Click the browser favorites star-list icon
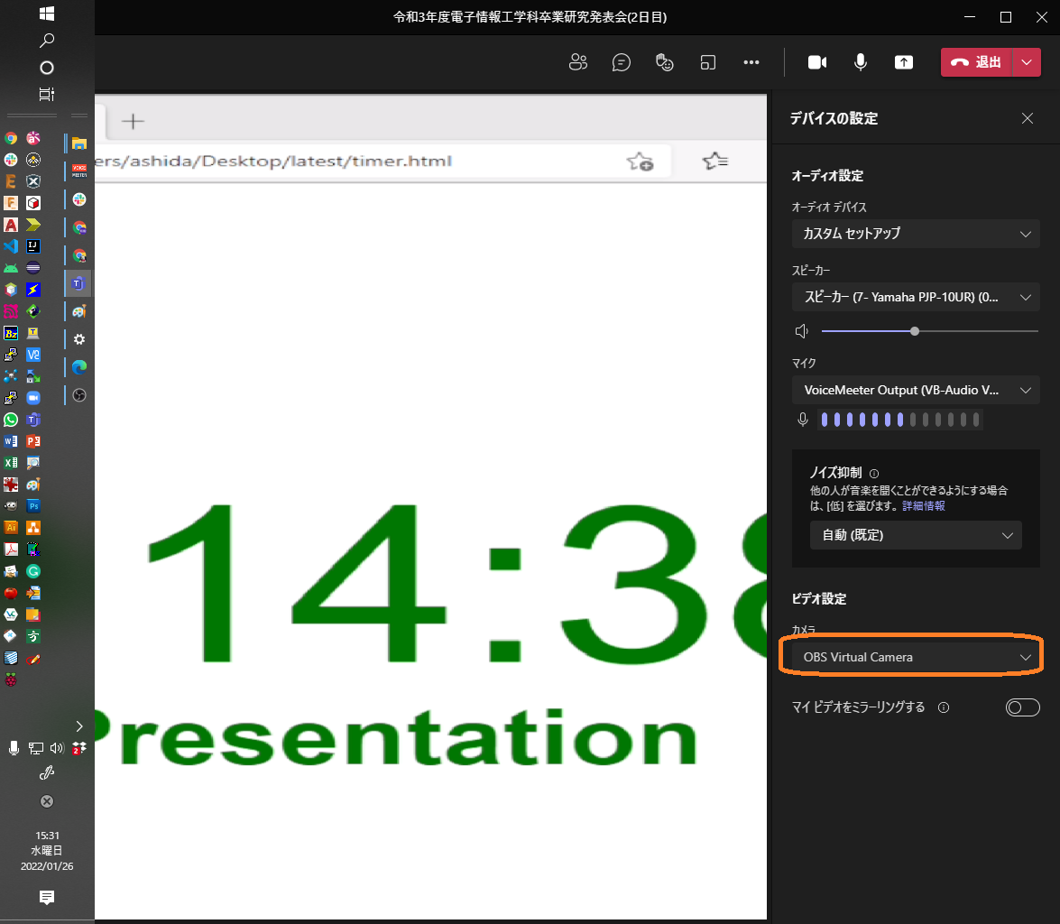 [x=714, y=162]
